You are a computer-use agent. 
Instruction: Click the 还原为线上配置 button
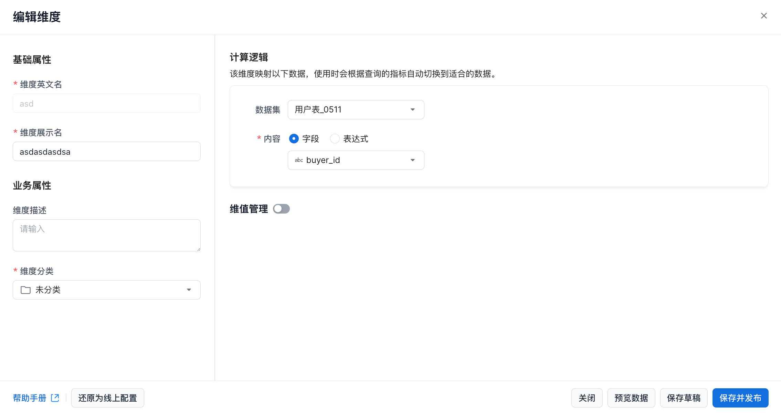click(x=107, y=398)
